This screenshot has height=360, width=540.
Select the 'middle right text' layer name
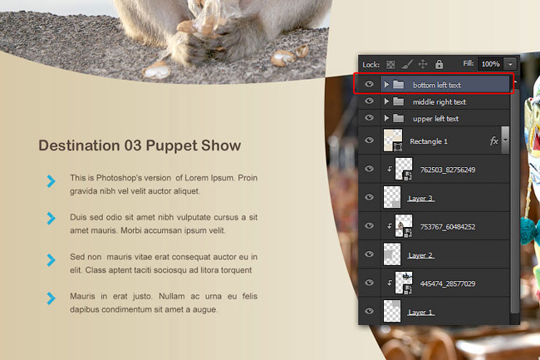[x=439, y=101]
